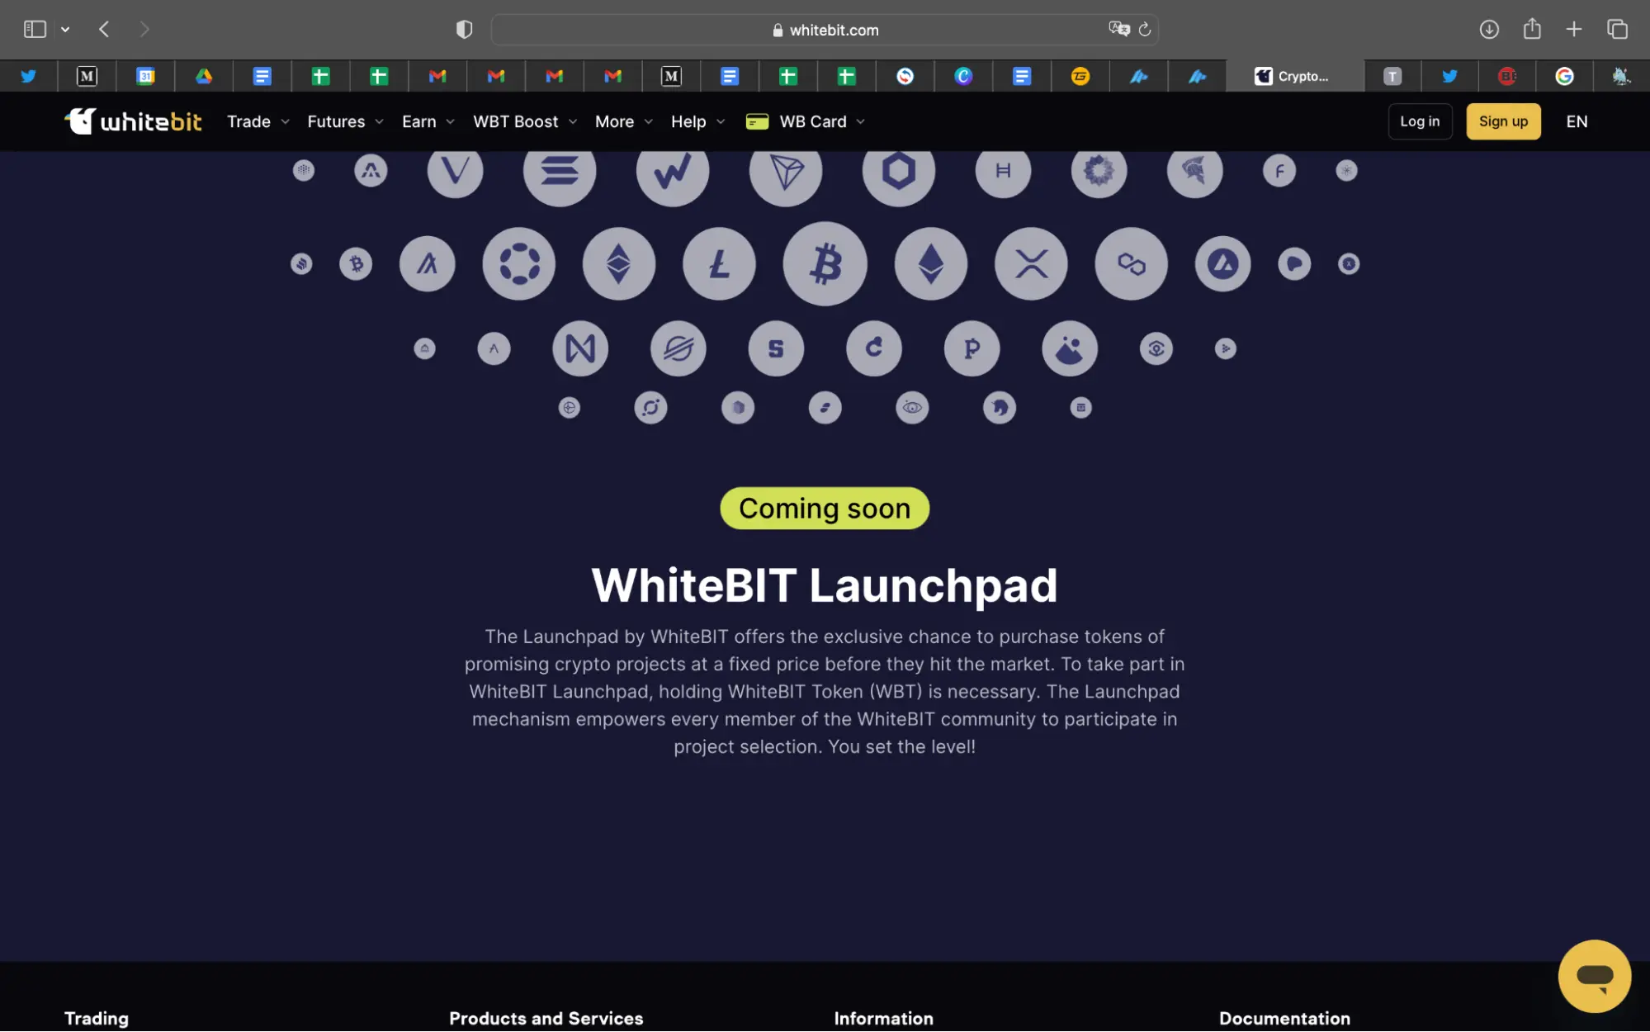The image size is (1650, 1032).
Task: Switch to the active Crypto tab
Action: pyautogui.click(x=1294, y=76)
